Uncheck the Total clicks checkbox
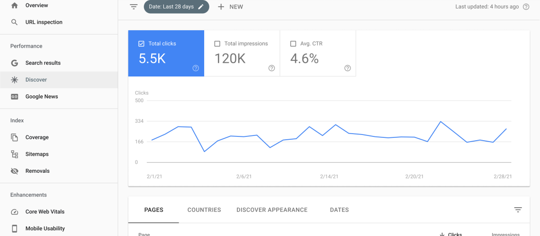Screen dimensions: 540x236 point(141,43)
